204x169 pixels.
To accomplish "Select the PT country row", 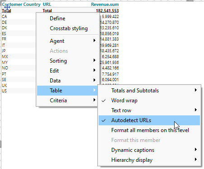I will (x=4, y=74).
